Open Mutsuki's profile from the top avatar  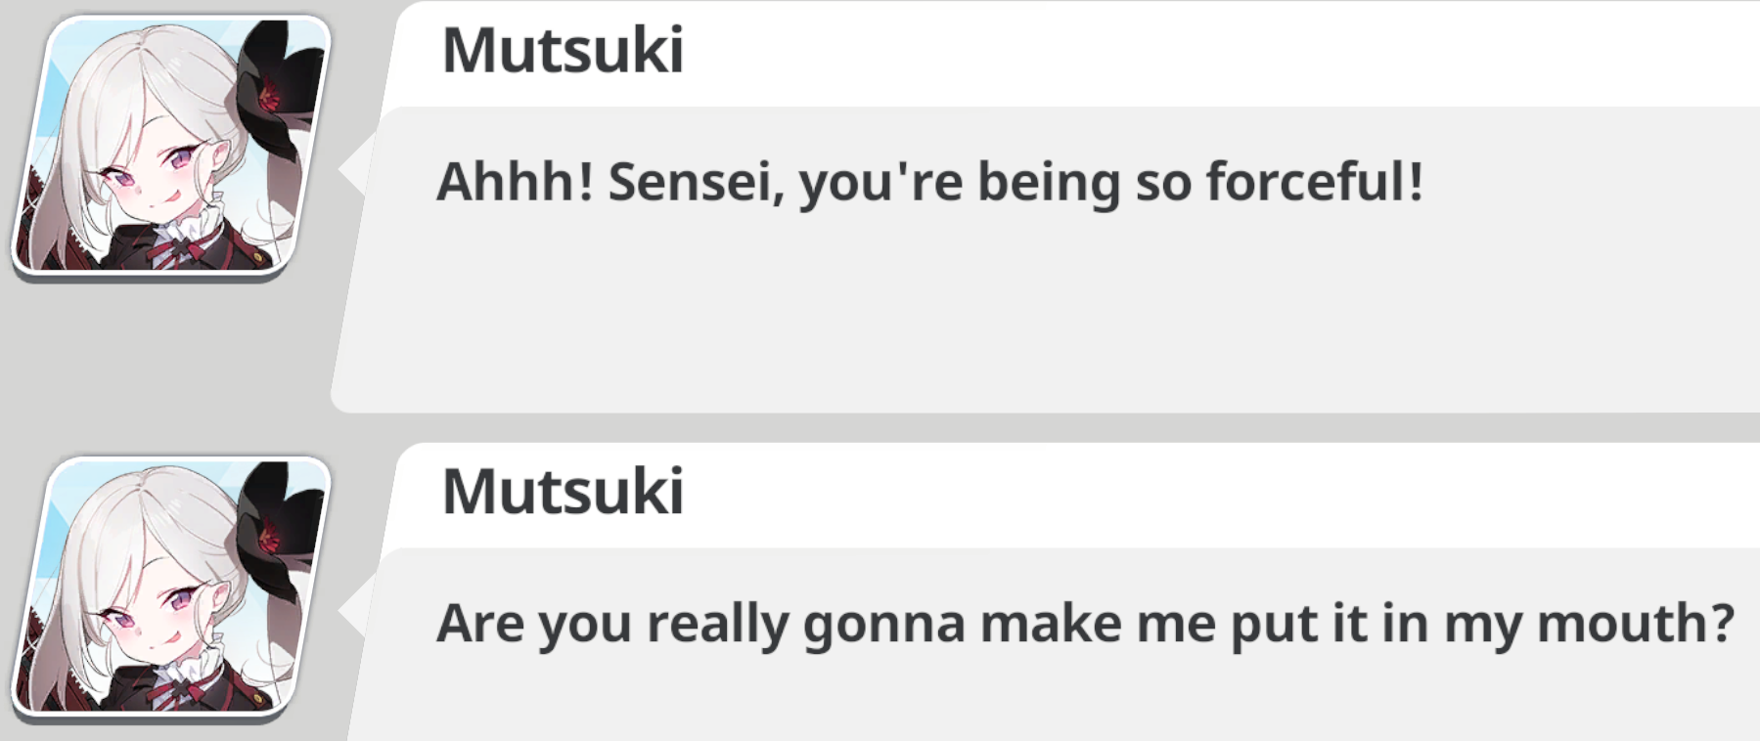coord(171,147)
